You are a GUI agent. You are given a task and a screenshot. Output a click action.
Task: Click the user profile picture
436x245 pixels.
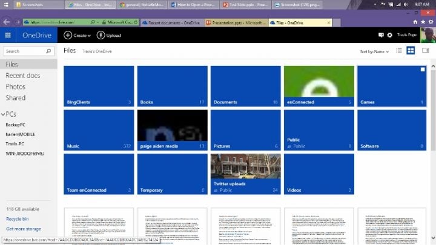click(x=428, y=35)
